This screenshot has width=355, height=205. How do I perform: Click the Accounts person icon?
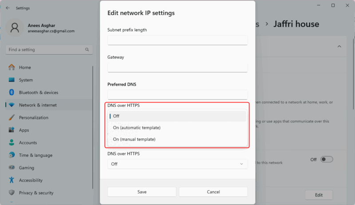[12, 142]
